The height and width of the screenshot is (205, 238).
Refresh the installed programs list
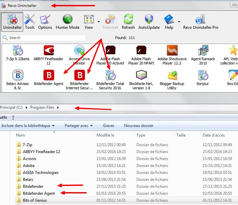point(128,22)
